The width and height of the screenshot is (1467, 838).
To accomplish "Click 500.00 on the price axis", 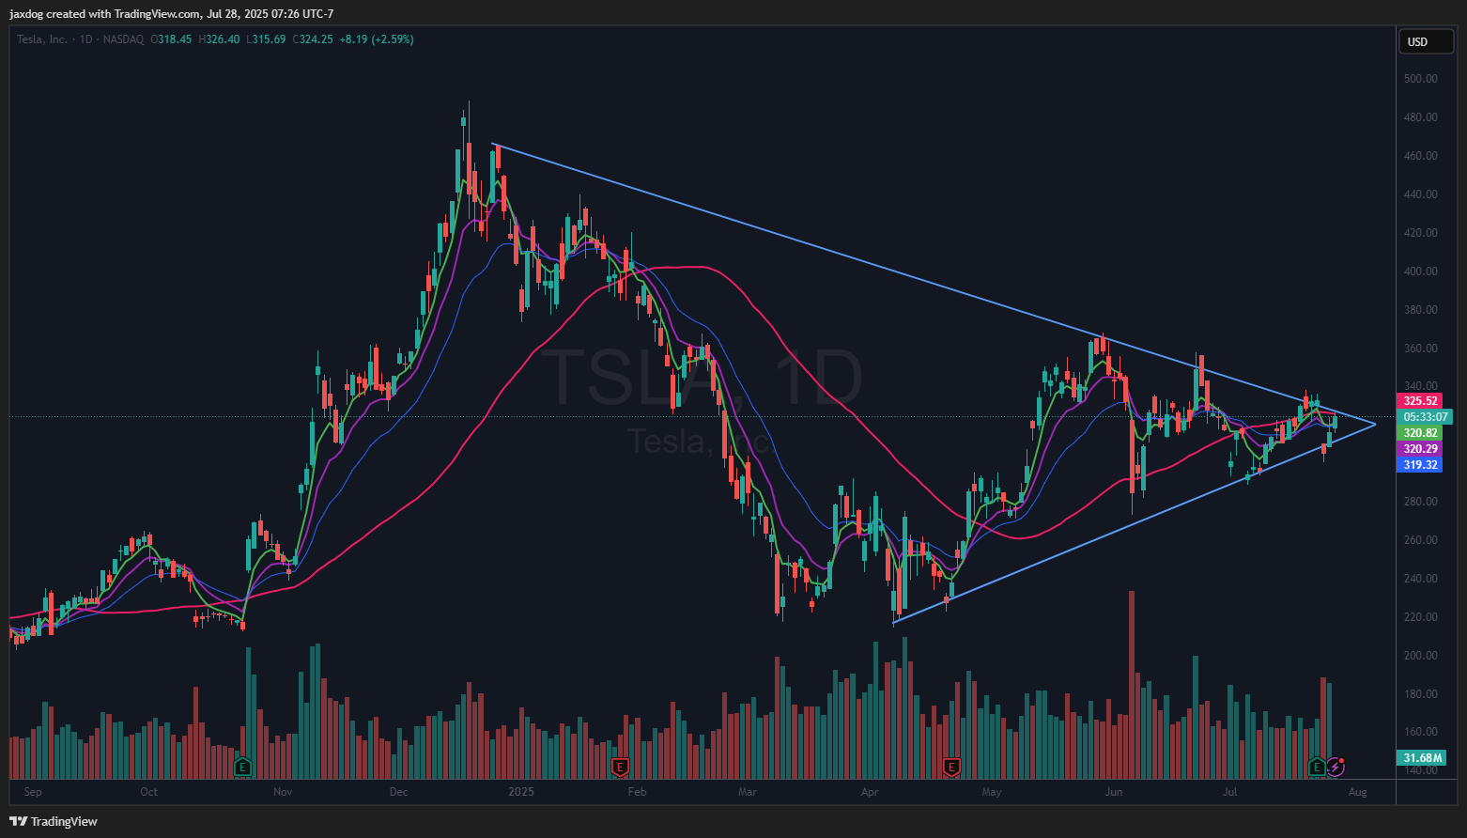I will coord(1420,79).
